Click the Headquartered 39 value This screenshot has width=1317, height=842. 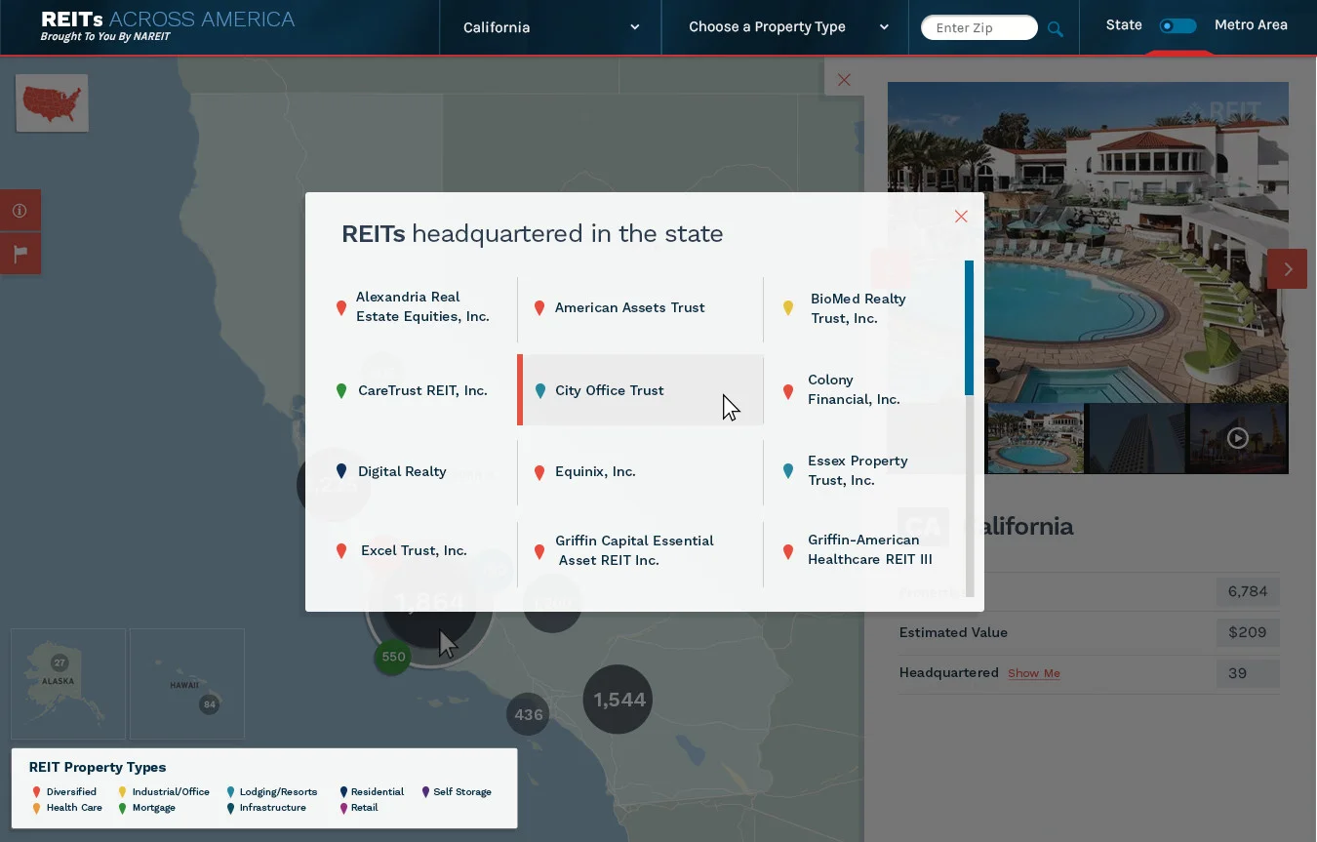click(1248, 673)
